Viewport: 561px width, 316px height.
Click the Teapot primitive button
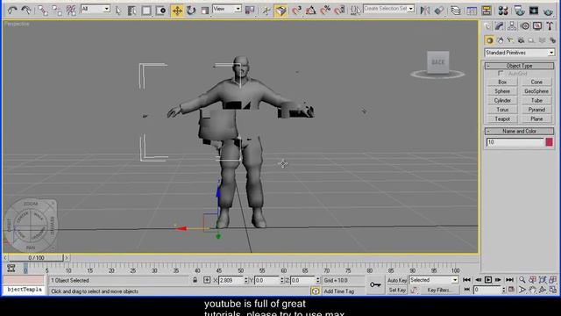point(502,119)
